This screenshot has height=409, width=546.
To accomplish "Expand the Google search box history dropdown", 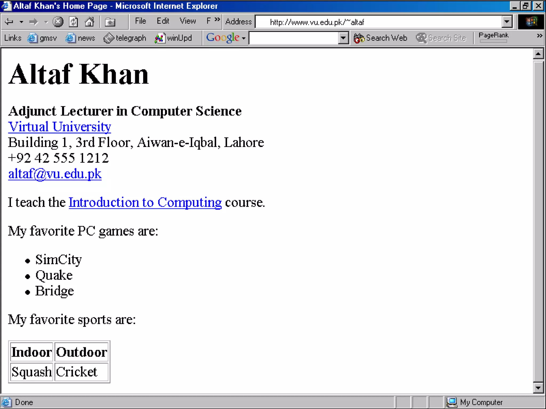I will (x=343, y=38).
